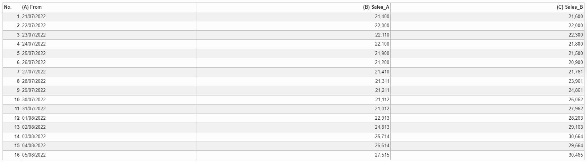Viewport: 587px width, 162px height.
Task: Click row number 16
Action: pyautogui.click(x=12, y=155)
